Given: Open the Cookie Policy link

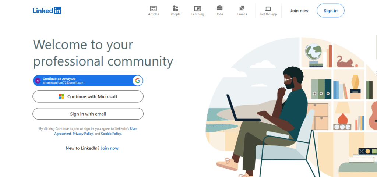Looking at the screenshot, I should 111,134.
